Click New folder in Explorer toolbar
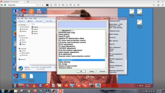The image size is (165, 93). pyautogui.click(x=49, y=21)
